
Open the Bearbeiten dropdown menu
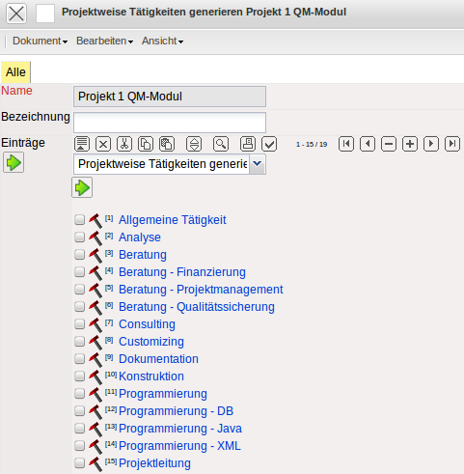pos(104,41)
